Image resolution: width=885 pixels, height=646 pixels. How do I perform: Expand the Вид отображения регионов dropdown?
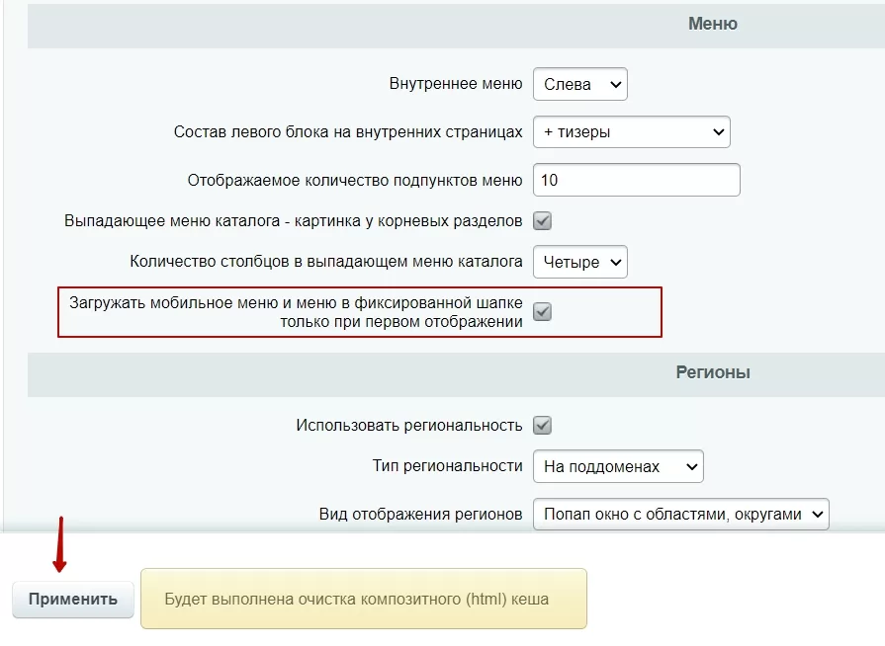[x=680, y=514]
